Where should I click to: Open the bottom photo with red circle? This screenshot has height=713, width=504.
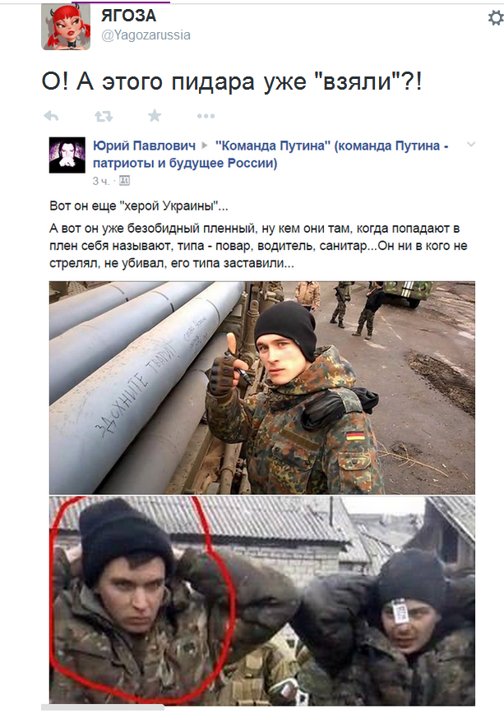click(x=262, y=600)
